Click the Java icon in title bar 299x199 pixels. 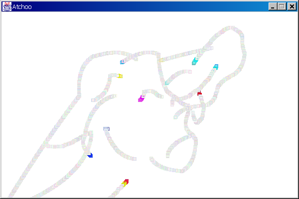click(x=7, y=6)
